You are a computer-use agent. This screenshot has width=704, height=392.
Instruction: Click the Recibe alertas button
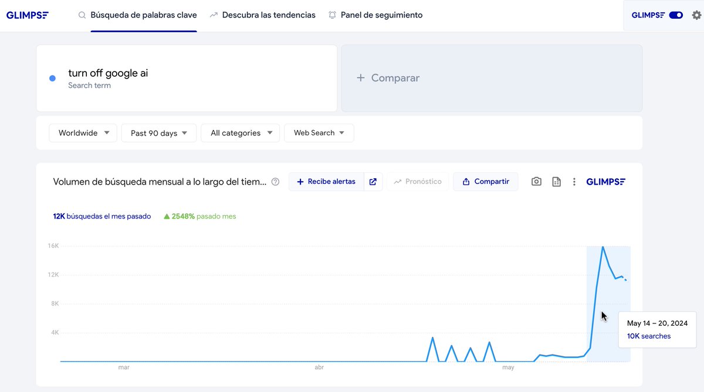coord(326,182)
